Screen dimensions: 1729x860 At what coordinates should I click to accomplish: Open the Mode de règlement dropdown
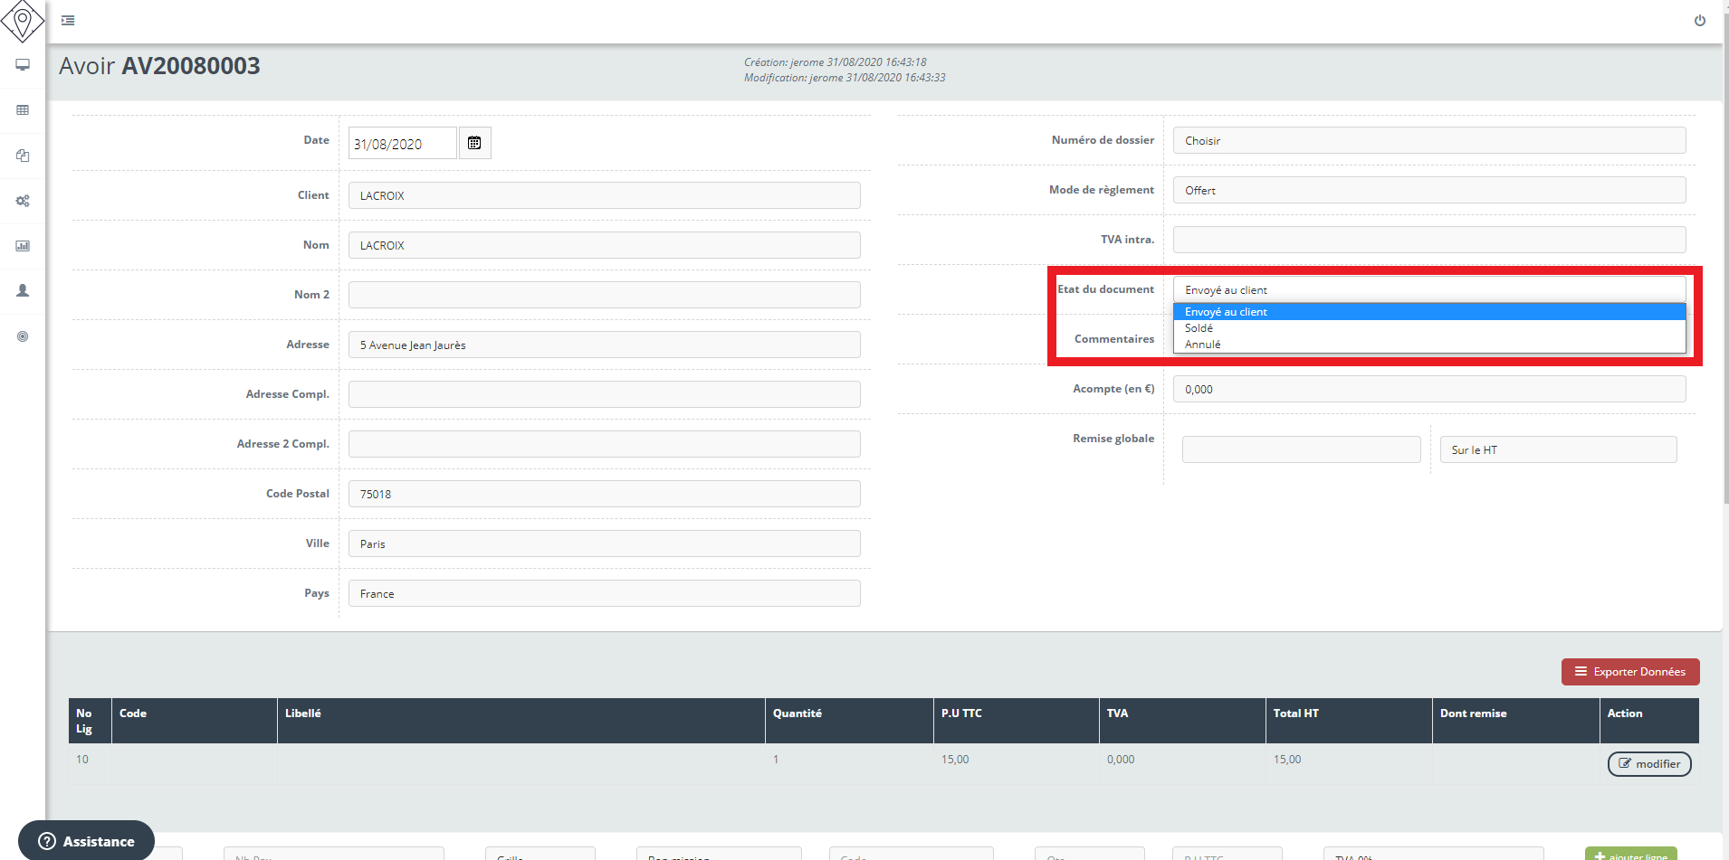(1428, 190)
